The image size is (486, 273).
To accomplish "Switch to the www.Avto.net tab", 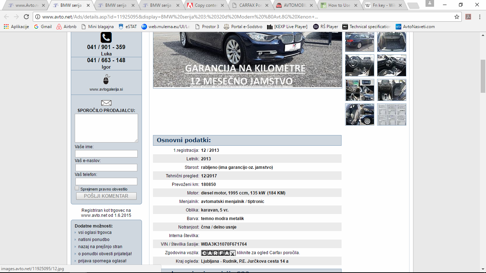I will [26, 5].
